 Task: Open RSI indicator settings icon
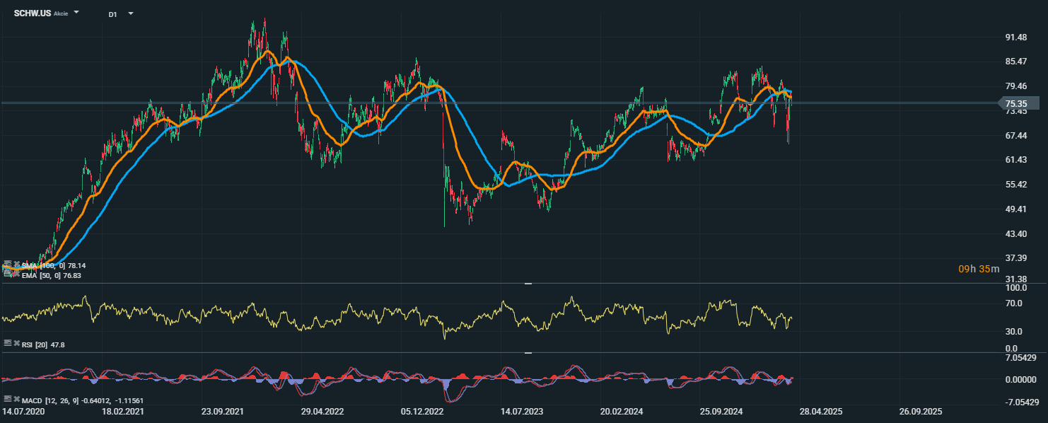pos(8,342)
